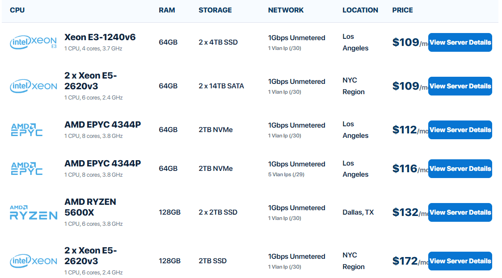Click the CPU column header
Screen dimensions: 502x278
17,10
